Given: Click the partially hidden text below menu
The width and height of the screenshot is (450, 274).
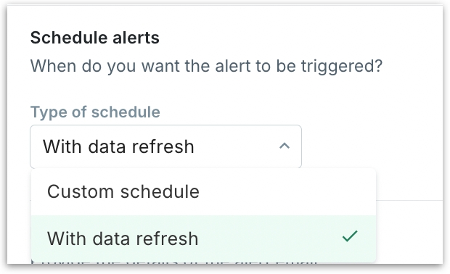Looking at the screenshot, I should tap(174, 262).
